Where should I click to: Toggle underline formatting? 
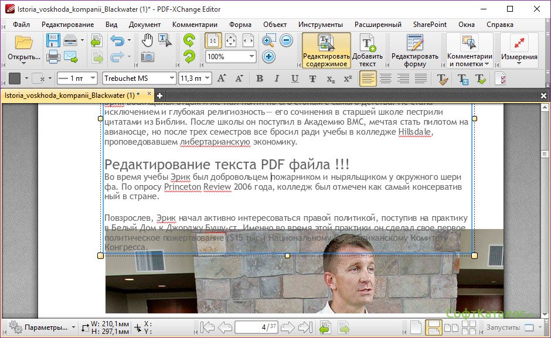[x=295, y=78]
